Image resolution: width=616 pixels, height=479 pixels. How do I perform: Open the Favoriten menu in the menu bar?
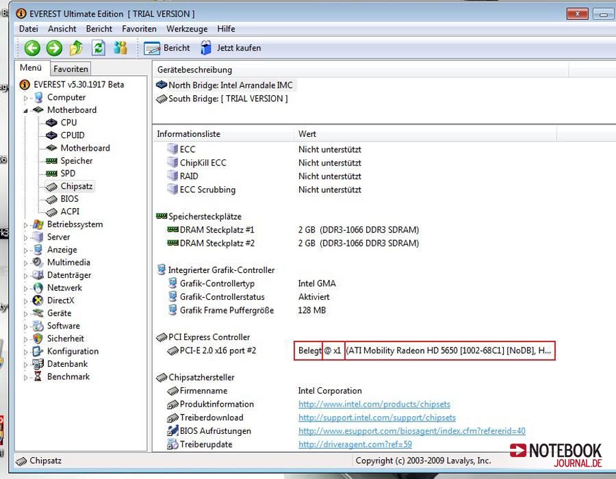(139, 29)
